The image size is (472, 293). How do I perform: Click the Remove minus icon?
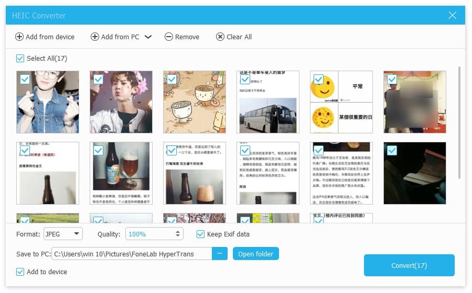tap(169, 37)
